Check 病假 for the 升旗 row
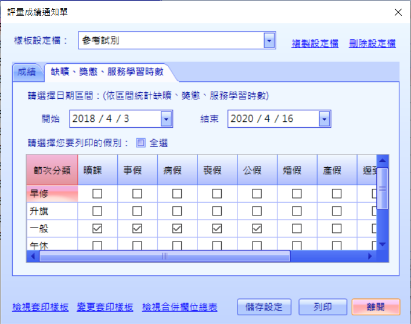411x324 pixels. point(177,211)
